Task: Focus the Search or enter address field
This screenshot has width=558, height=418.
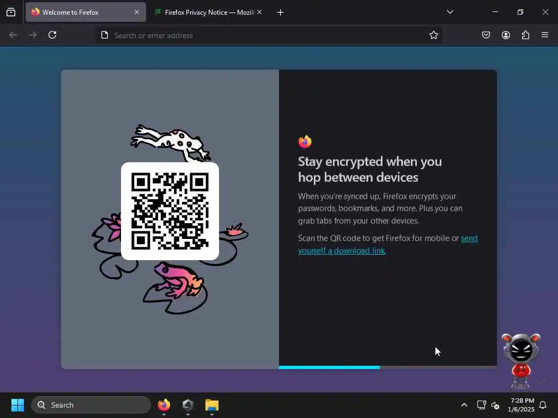Action: (x=269, y=35)
